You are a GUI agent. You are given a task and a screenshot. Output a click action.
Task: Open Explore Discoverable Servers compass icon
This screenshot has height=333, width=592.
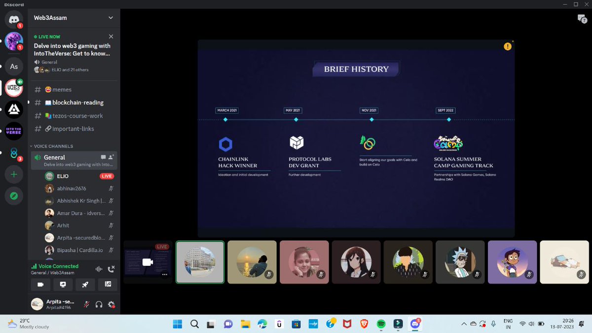14,196
